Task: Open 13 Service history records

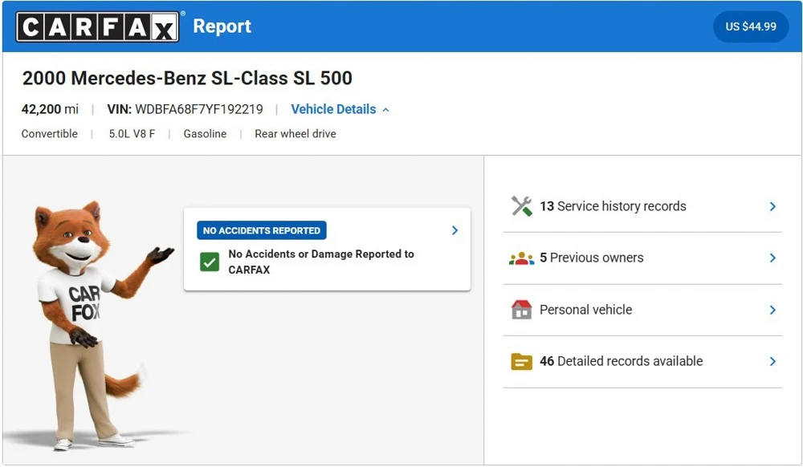Action: click(x=642, y=207)
